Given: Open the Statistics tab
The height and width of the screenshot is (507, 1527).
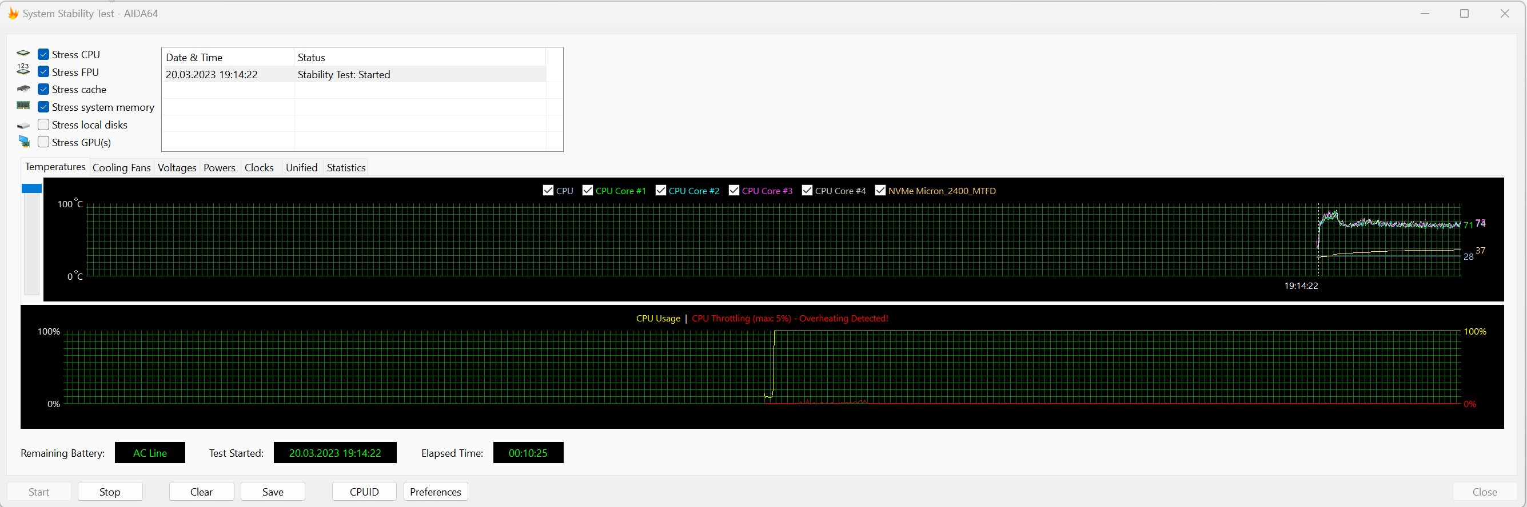Looking at the screenshot, I should (x=346, y=168).
